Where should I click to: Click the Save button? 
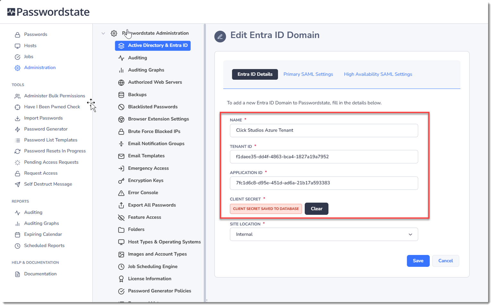click(418, 261)
